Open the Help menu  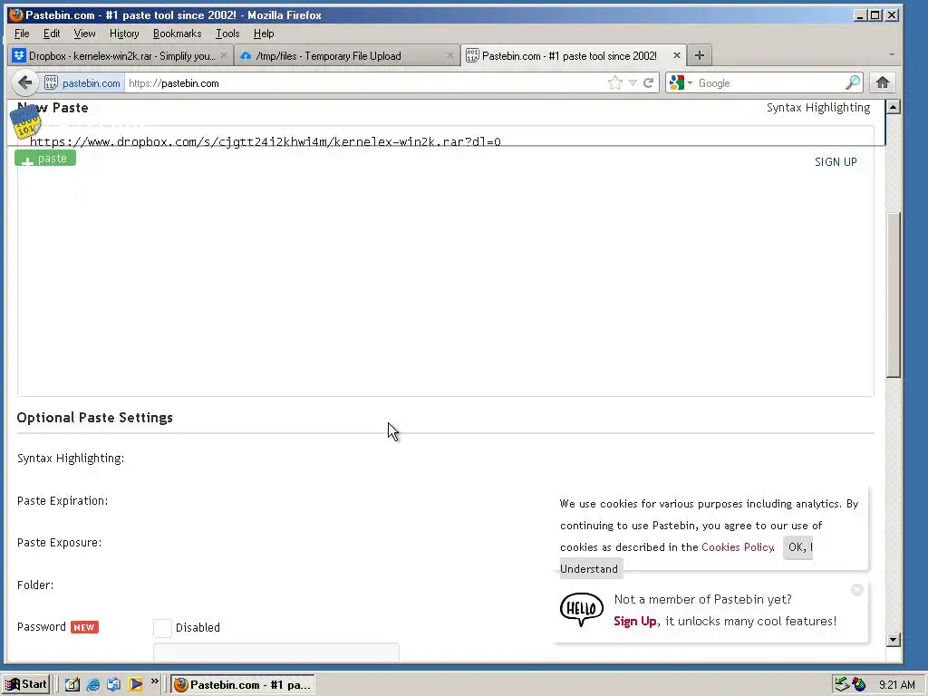[x=264, y=34]
